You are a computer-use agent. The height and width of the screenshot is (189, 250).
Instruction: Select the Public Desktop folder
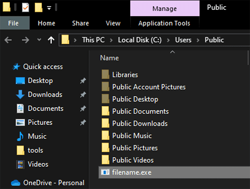point(135,99)
